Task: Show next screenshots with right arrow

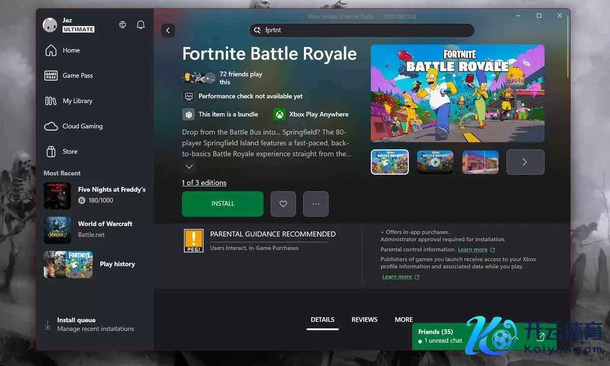Action: tap(525, 162)
